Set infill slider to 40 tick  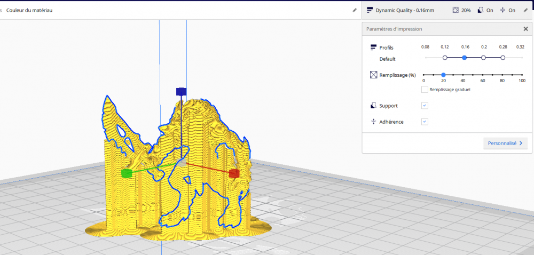coord(463,75)
